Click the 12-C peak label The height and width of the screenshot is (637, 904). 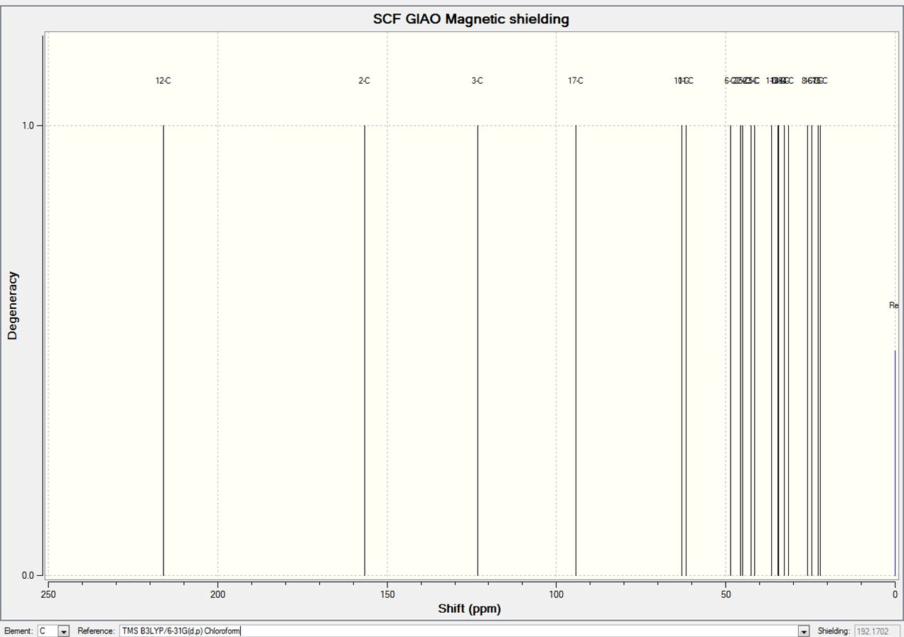click(x=163, y=81)
